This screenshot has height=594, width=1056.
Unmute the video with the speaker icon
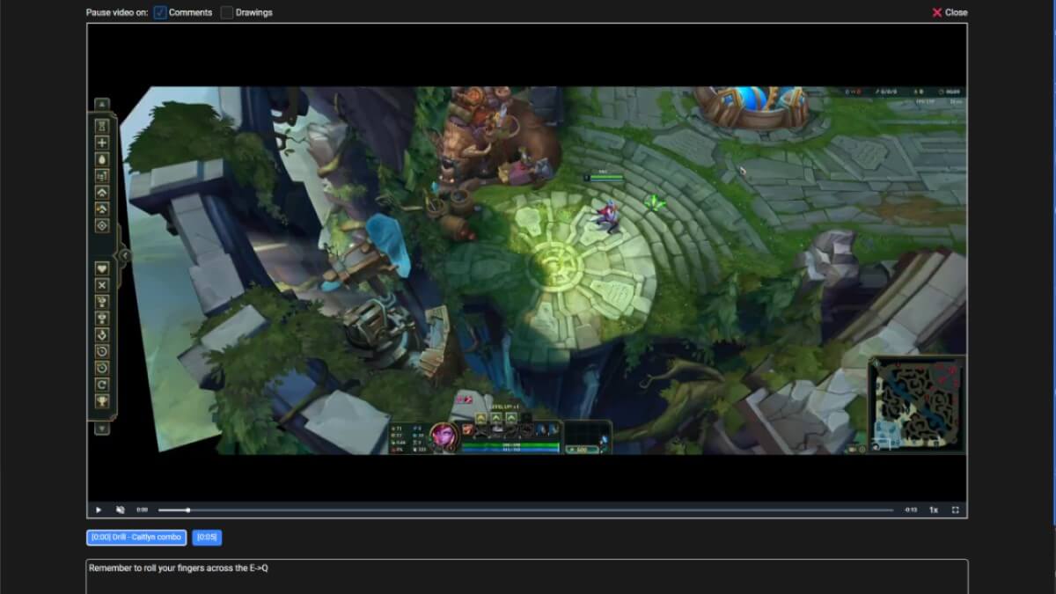click(121, 510)
